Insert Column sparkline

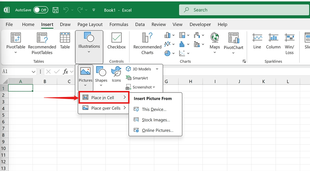tap(273, 41)
